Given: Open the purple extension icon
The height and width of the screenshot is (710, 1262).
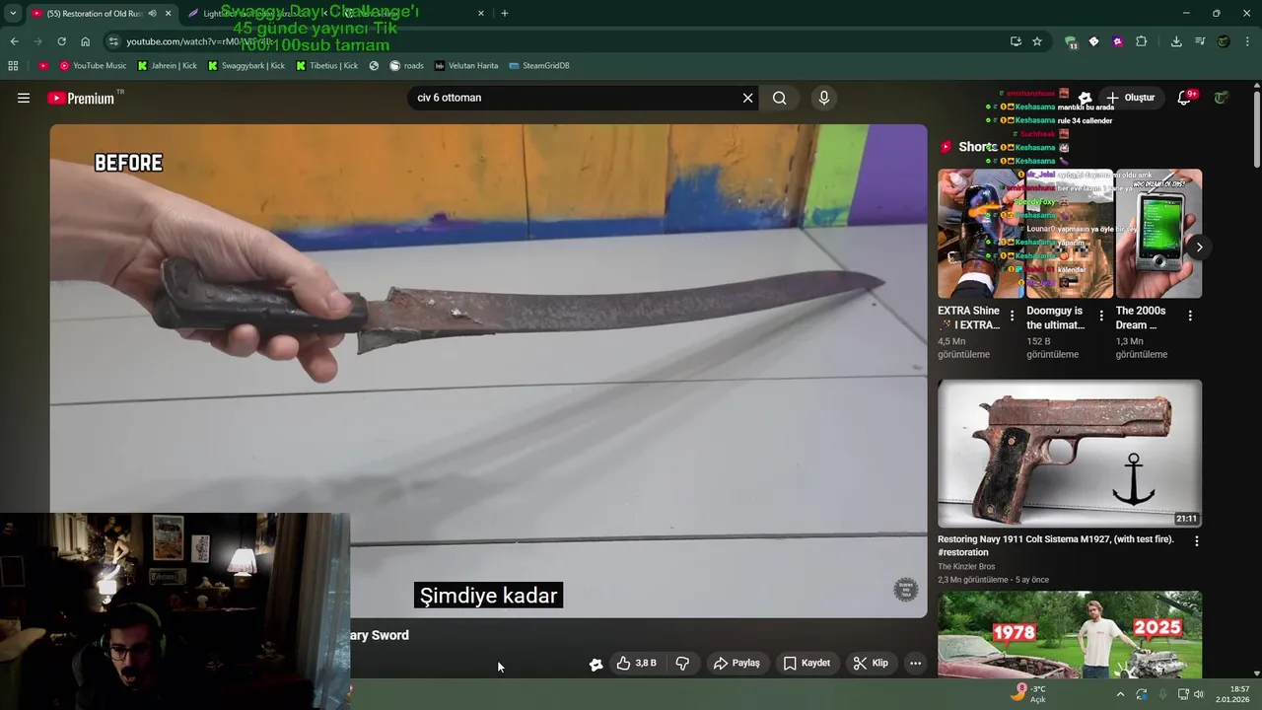Looking at the screenshot, I should point(1117,41).
